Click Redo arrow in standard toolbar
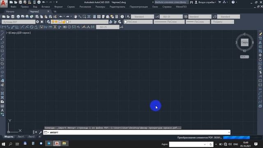Screen dimensions: 263x148 tap(67, 16)
